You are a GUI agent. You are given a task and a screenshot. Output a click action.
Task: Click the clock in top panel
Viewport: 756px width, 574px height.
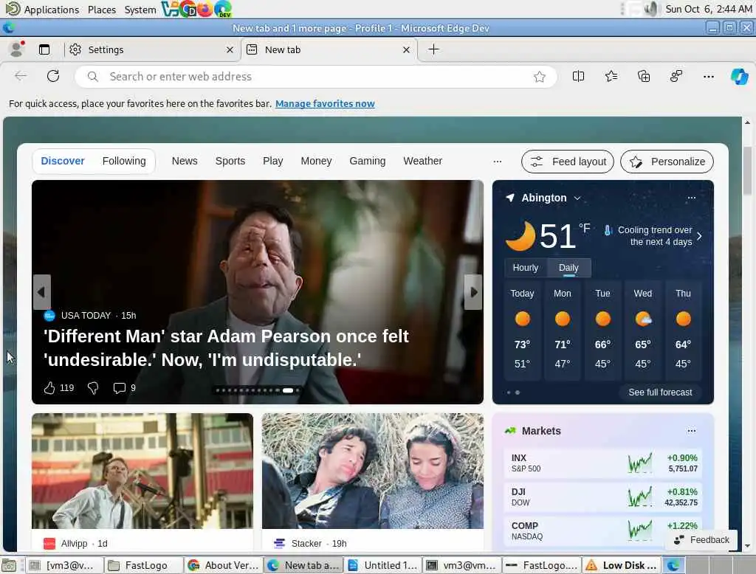(708, 9)
